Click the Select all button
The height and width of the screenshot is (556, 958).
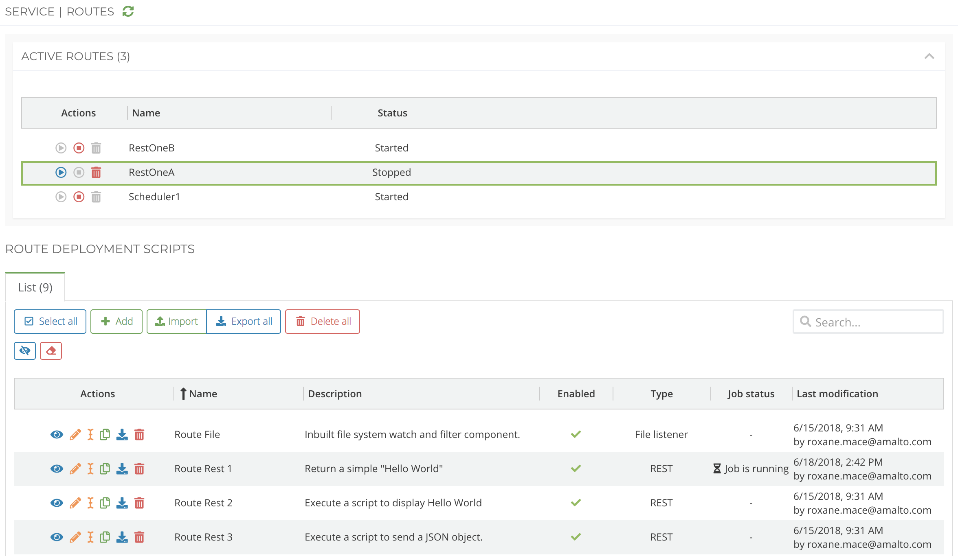pos(50,322)
